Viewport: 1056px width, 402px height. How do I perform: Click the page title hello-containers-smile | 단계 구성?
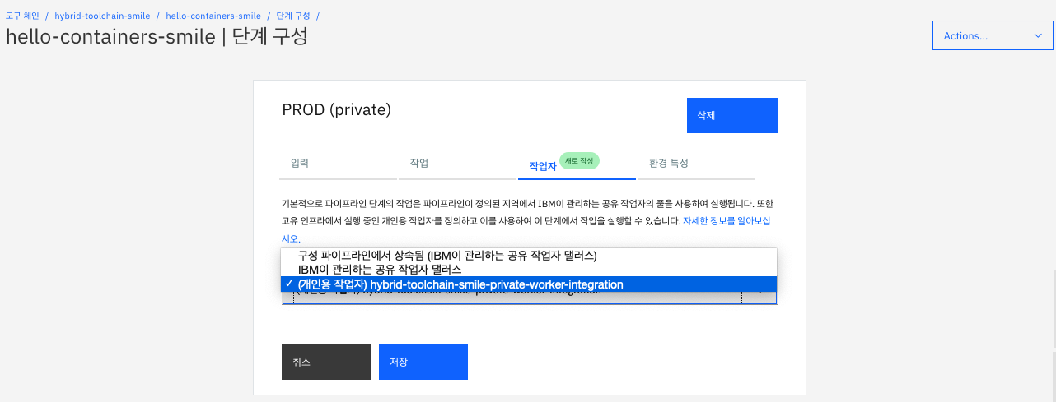[157, 37]
